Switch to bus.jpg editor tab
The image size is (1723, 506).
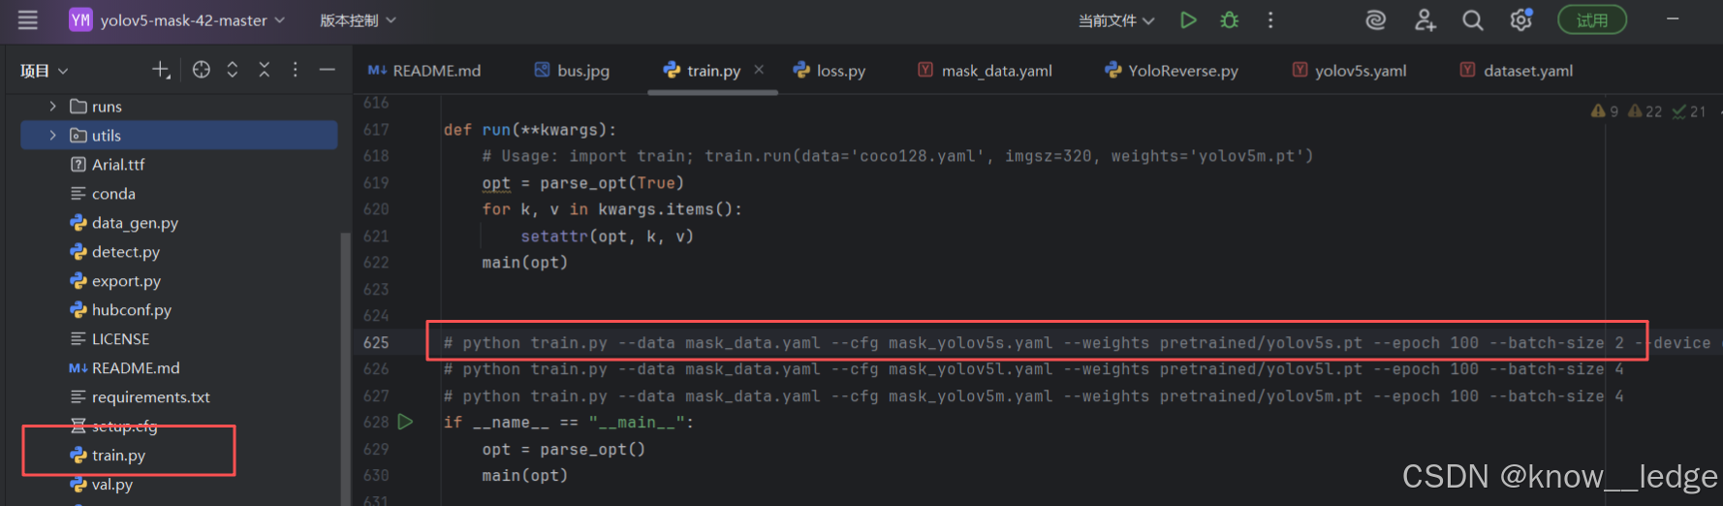572,71
